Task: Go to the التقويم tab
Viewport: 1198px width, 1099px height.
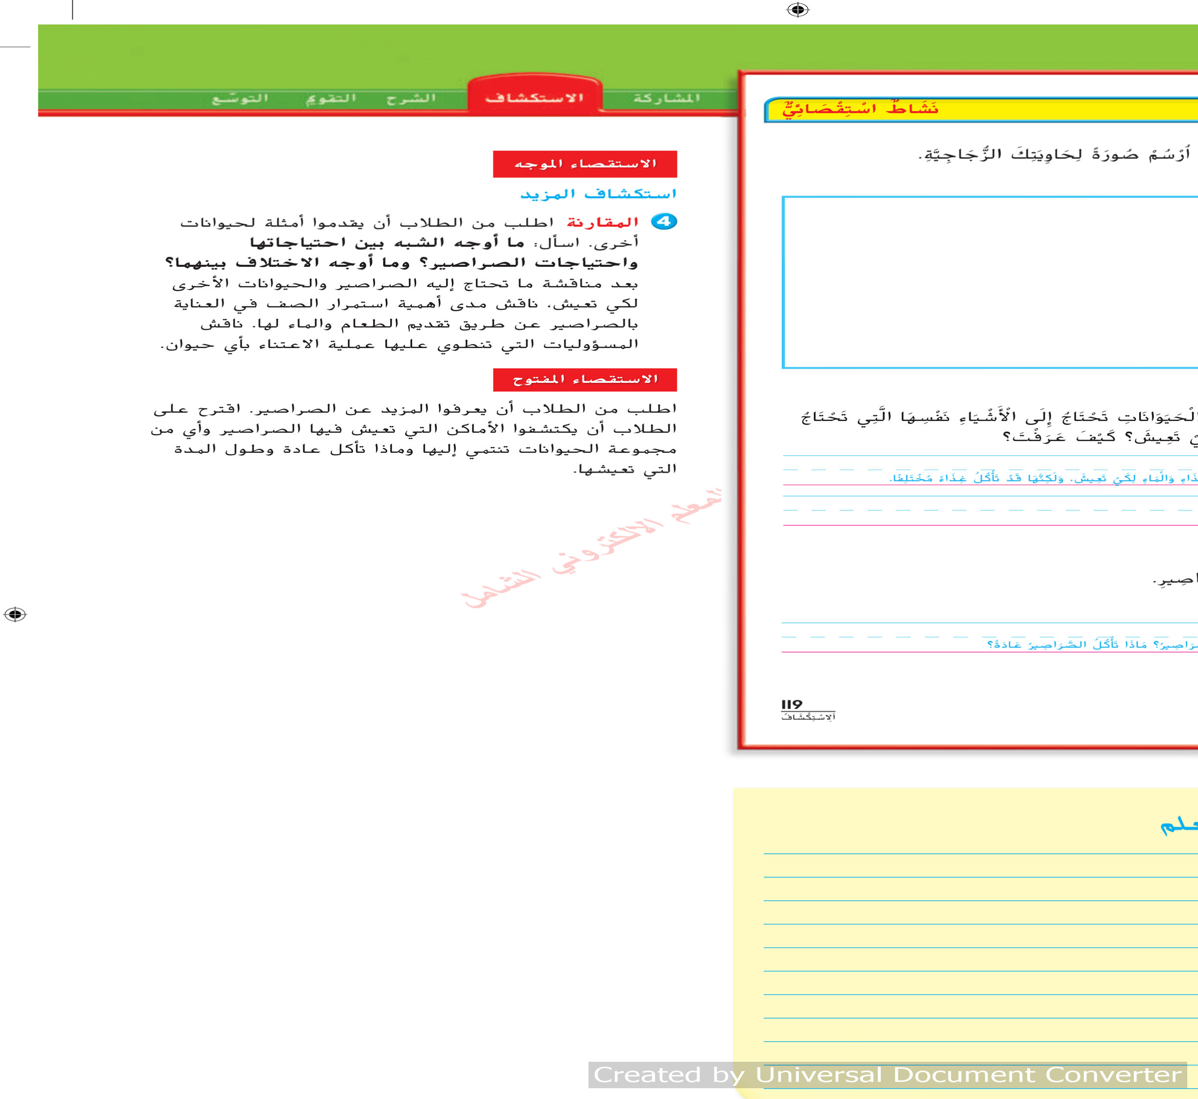Action: click(331, 98)
